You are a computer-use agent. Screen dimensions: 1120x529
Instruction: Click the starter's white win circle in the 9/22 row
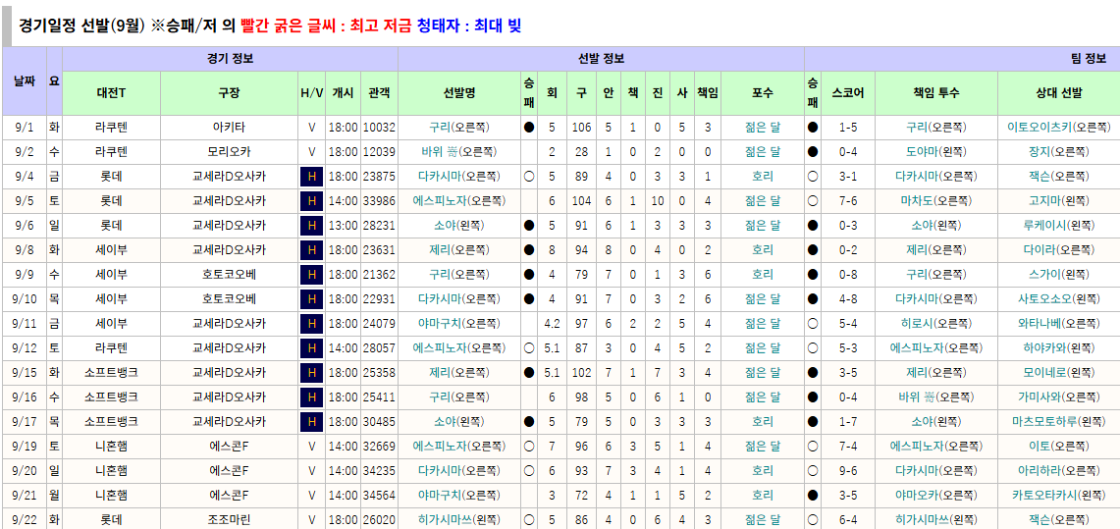coord(528,520)
